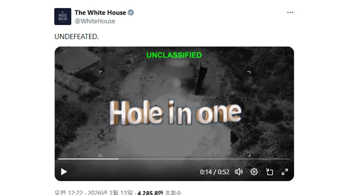Mute the video with speaker icon
Screen dimensions: 347x195
239,172
